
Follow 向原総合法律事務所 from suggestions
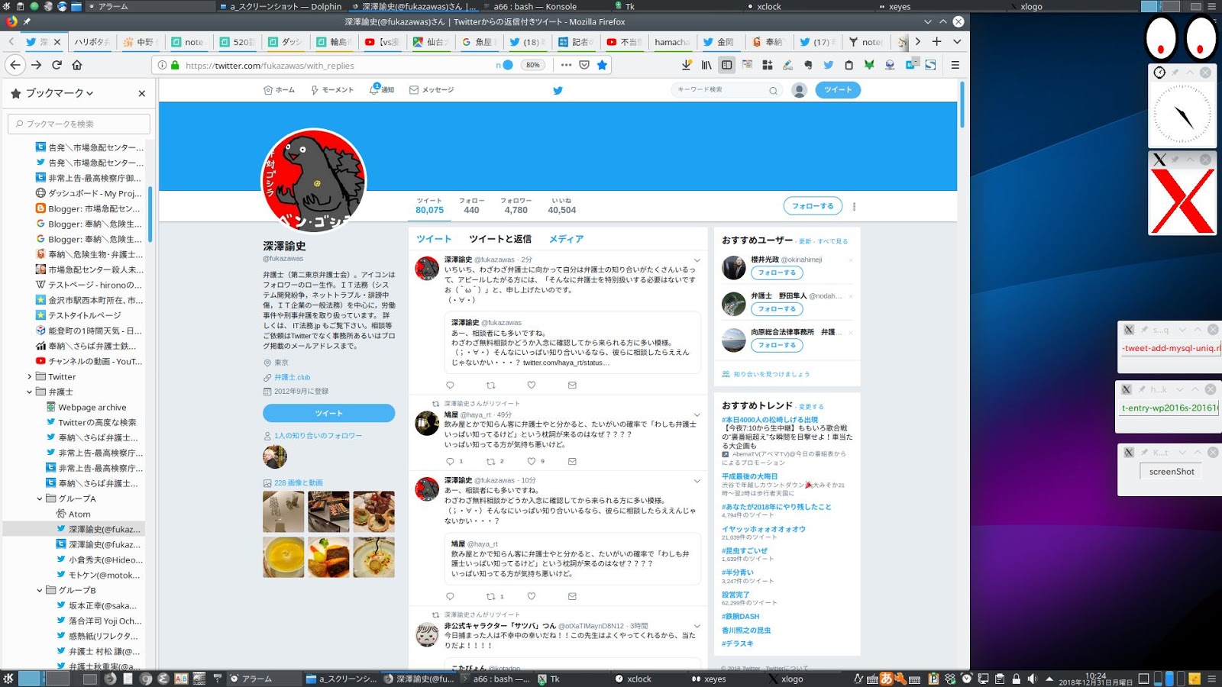click(x=777, y=345)
